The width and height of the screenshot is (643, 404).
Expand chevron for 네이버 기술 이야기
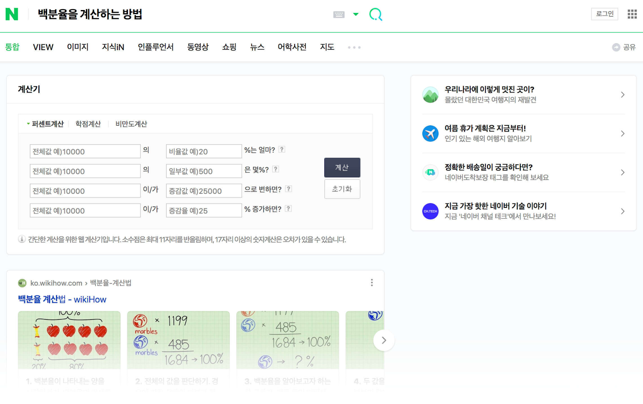[623, 211]
